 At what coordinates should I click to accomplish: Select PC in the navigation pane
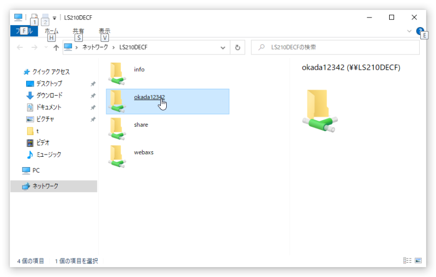tap(36, 170)
